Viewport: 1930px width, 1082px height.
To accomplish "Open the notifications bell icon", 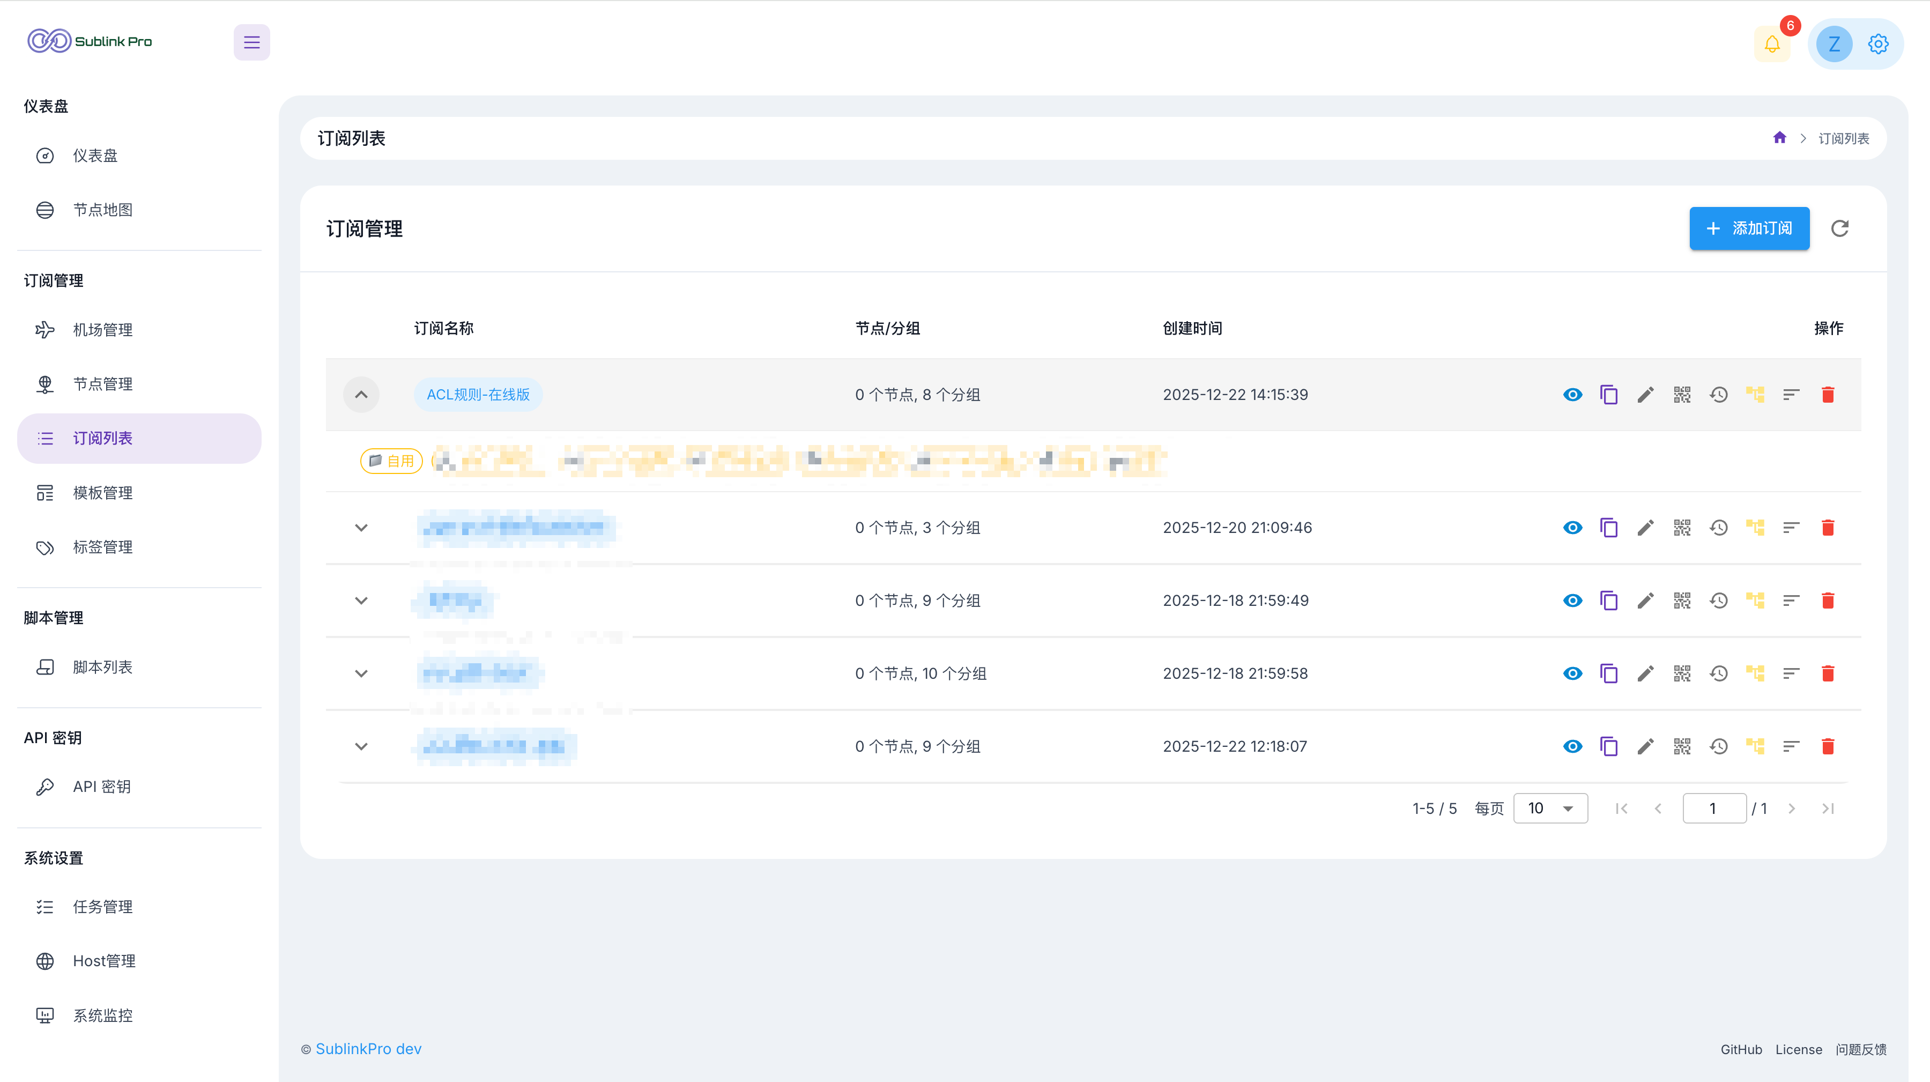I will pos(1772,44).
